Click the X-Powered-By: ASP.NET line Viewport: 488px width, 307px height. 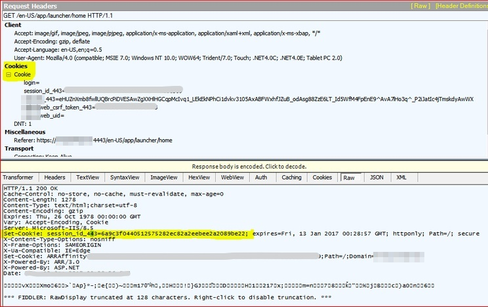[x=41, y=268]
